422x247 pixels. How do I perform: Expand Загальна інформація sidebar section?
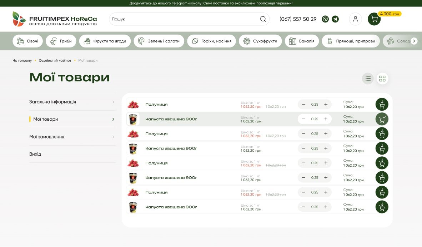pyautogui.click(x=72, y=102)
